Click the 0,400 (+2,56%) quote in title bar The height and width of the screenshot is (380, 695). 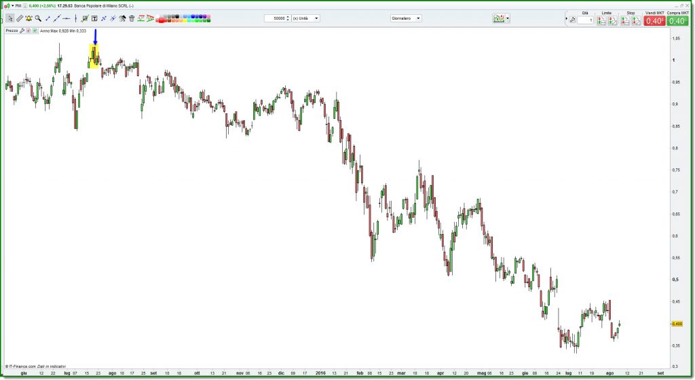coord(42,5)
